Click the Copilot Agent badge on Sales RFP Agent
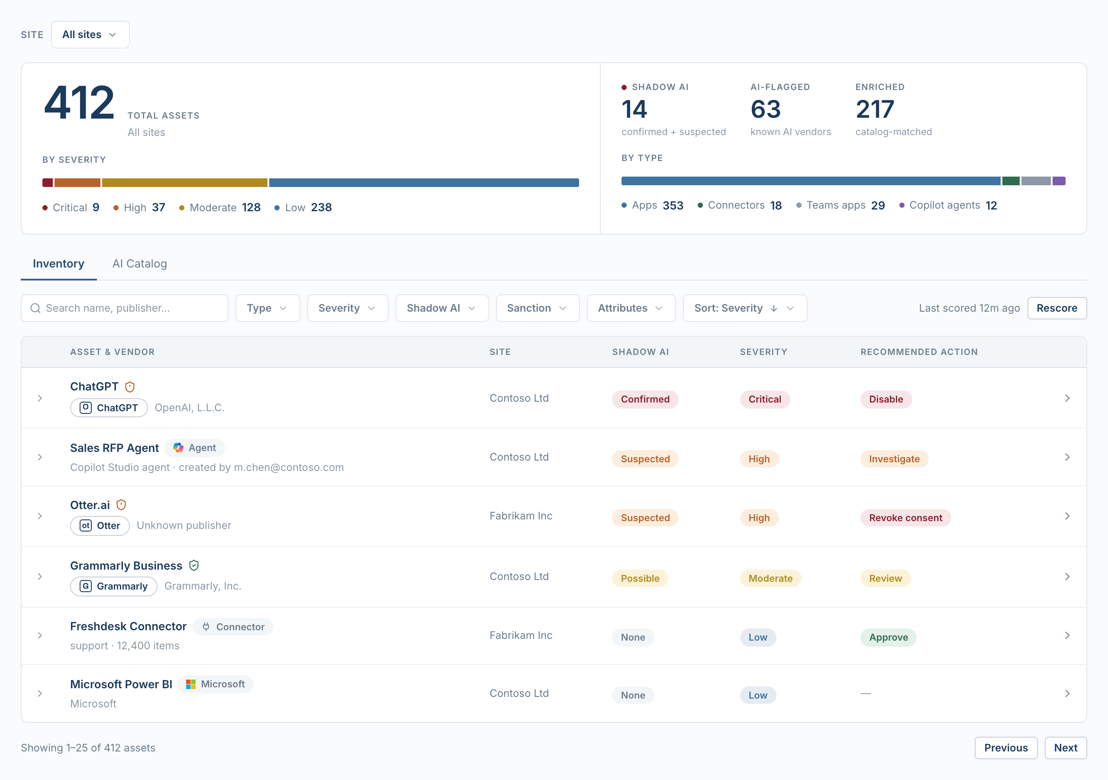 pyautogui.click(x=195, y=448)
